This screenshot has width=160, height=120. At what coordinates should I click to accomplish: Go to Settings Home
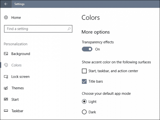[16, 17]
